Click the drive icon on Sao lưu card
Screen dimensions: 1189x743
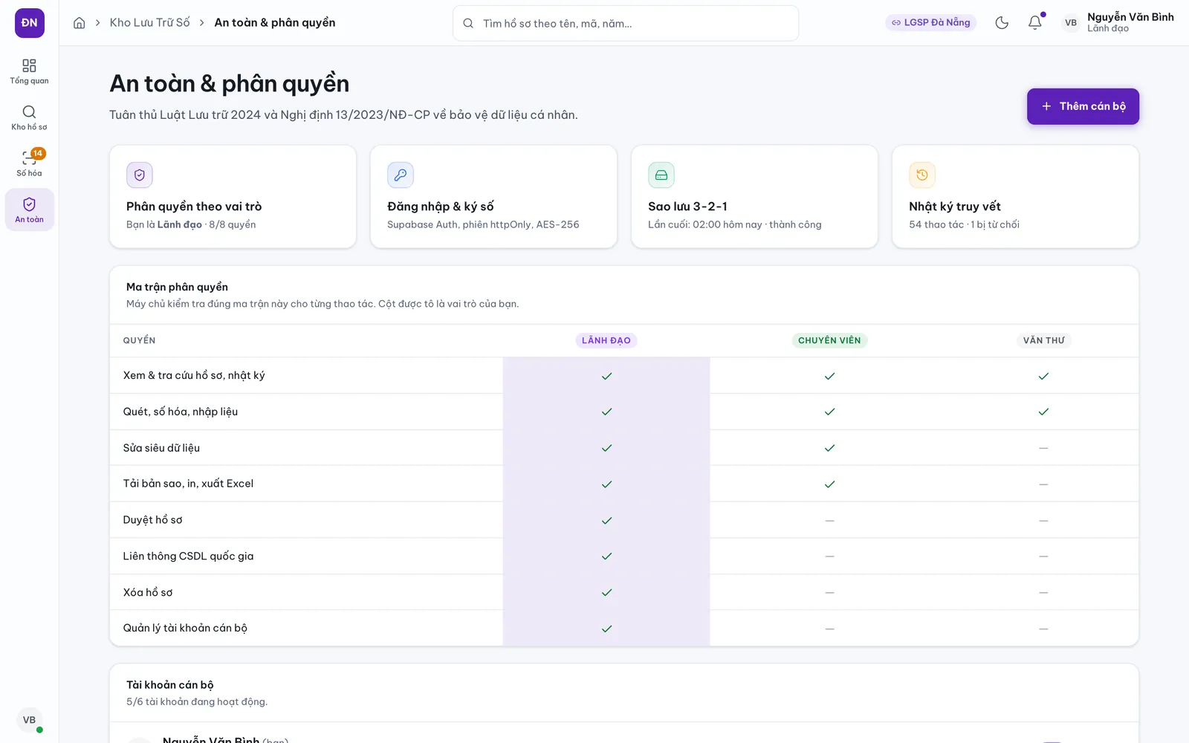pos(661,175)
